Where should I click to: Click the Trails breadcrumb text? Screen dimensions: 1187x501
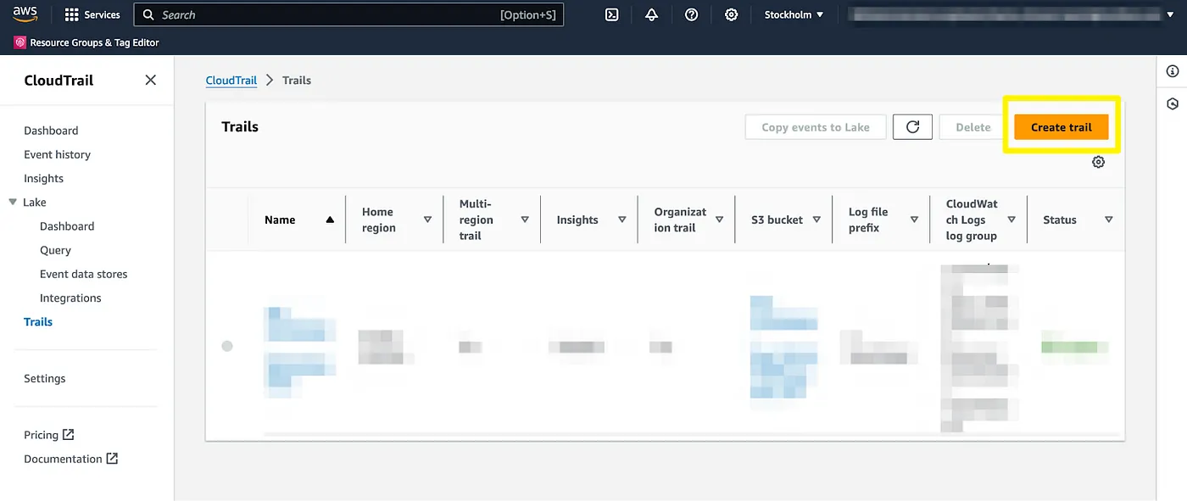297,80
